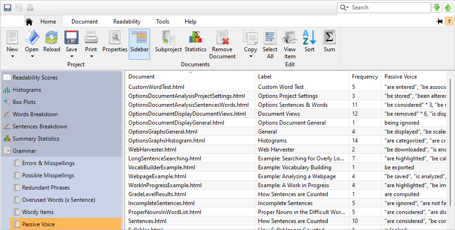Click the green up-arrow search button
Viewport: 455px width, 230px height.
tap(448, 8)
